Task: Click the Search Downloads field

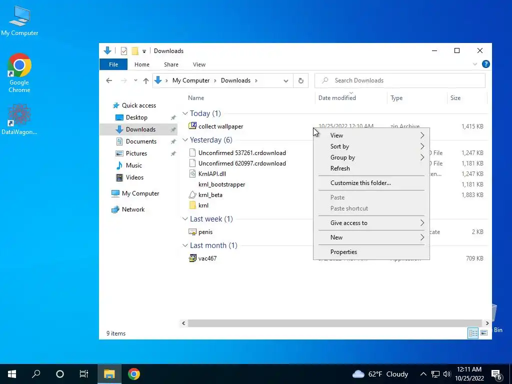Action: [x=399, y=80]
